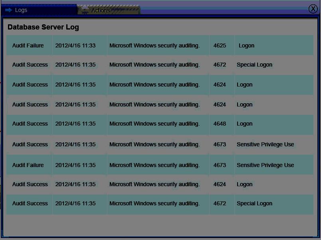Screen dimensions: 321x240
Task: Select Logon category in the 4648 row
Action: coord(244,124)
